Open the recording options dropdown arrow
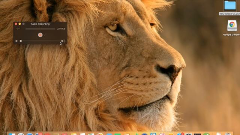Viewport: 240px width, 135px height. [x=45, y=35]
